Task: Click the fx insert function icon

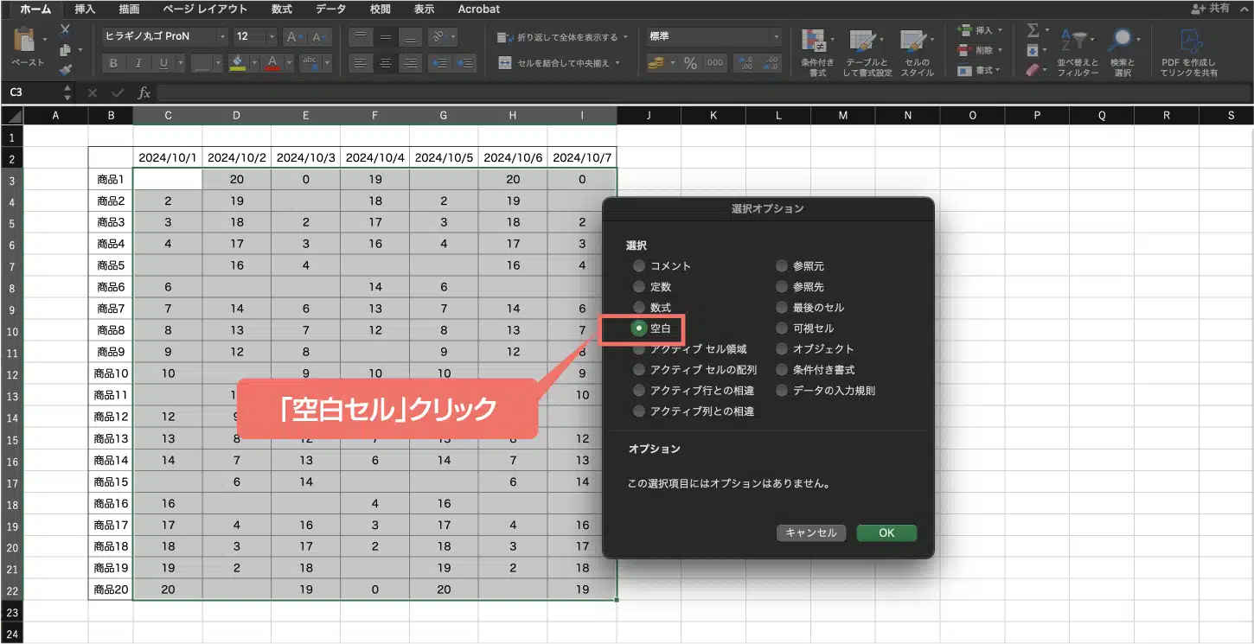Action: pyautogui.click(x=144, y=92)
